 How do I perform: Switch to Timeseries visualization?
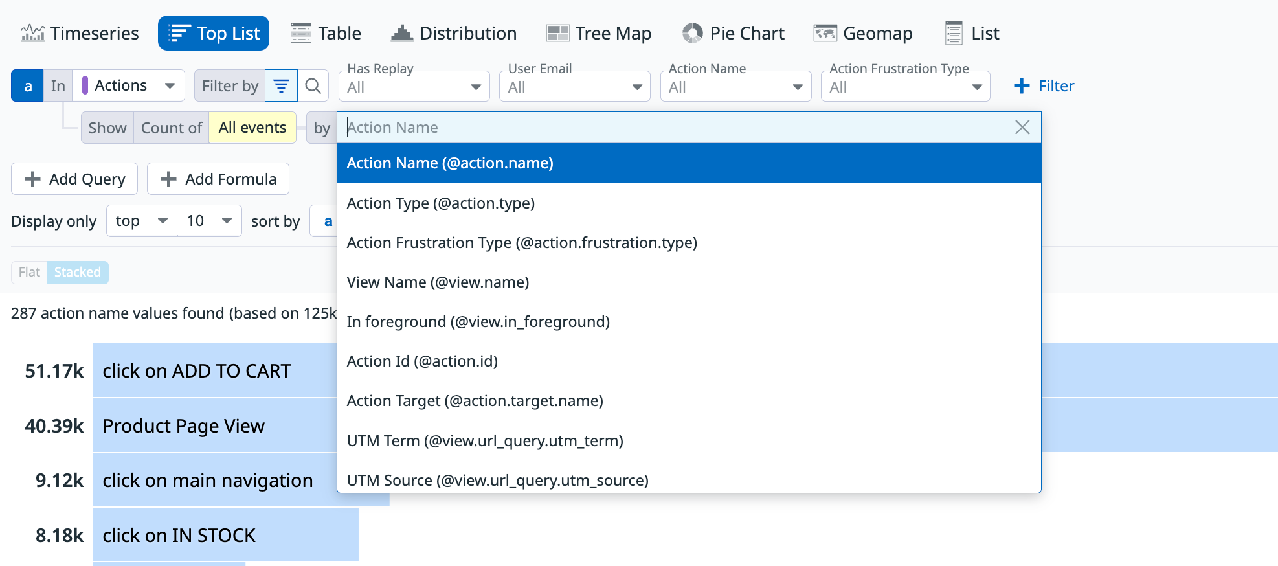80,33
